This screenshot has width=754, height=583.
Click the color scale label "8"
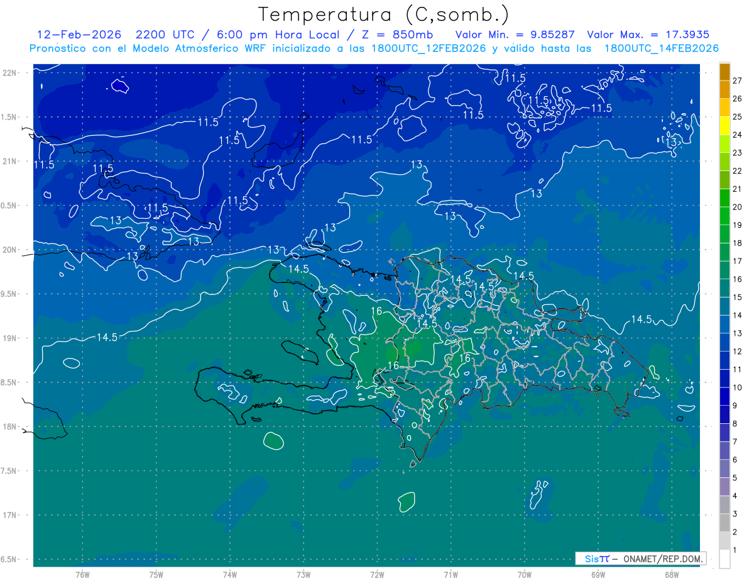(735, 423)
